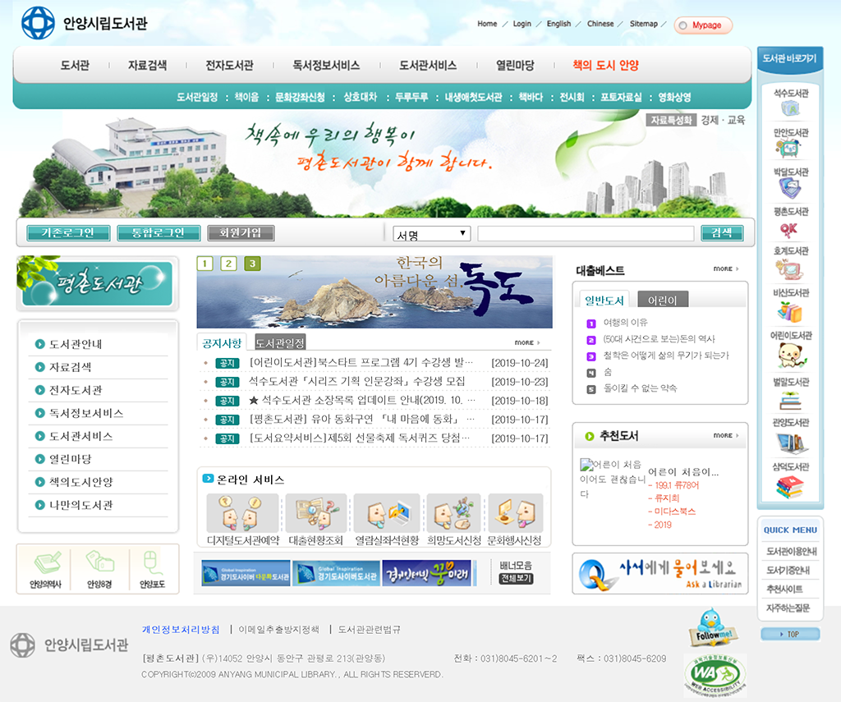Go to 석수도서관 in the shortcut sidebar
The height and width of the screenshot is (702, 841).
(790, 102)
